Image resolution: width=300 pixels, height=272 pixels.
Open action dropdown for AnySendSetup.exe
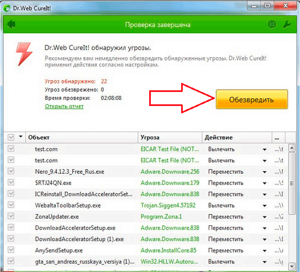coord(265,251)
